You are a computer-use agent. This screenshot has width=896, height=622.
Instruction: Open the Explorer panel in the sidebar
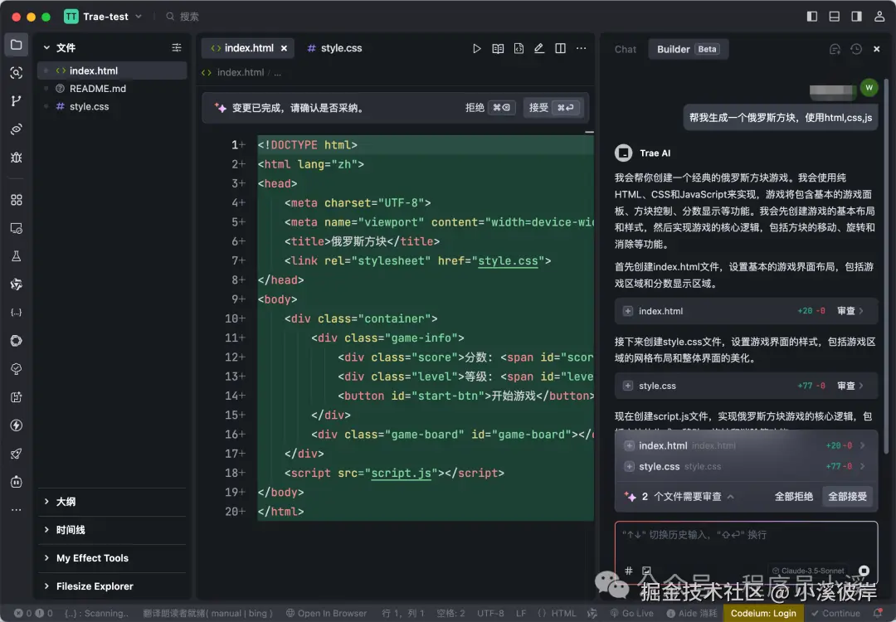pyautogui.click(x=17, y=45)
